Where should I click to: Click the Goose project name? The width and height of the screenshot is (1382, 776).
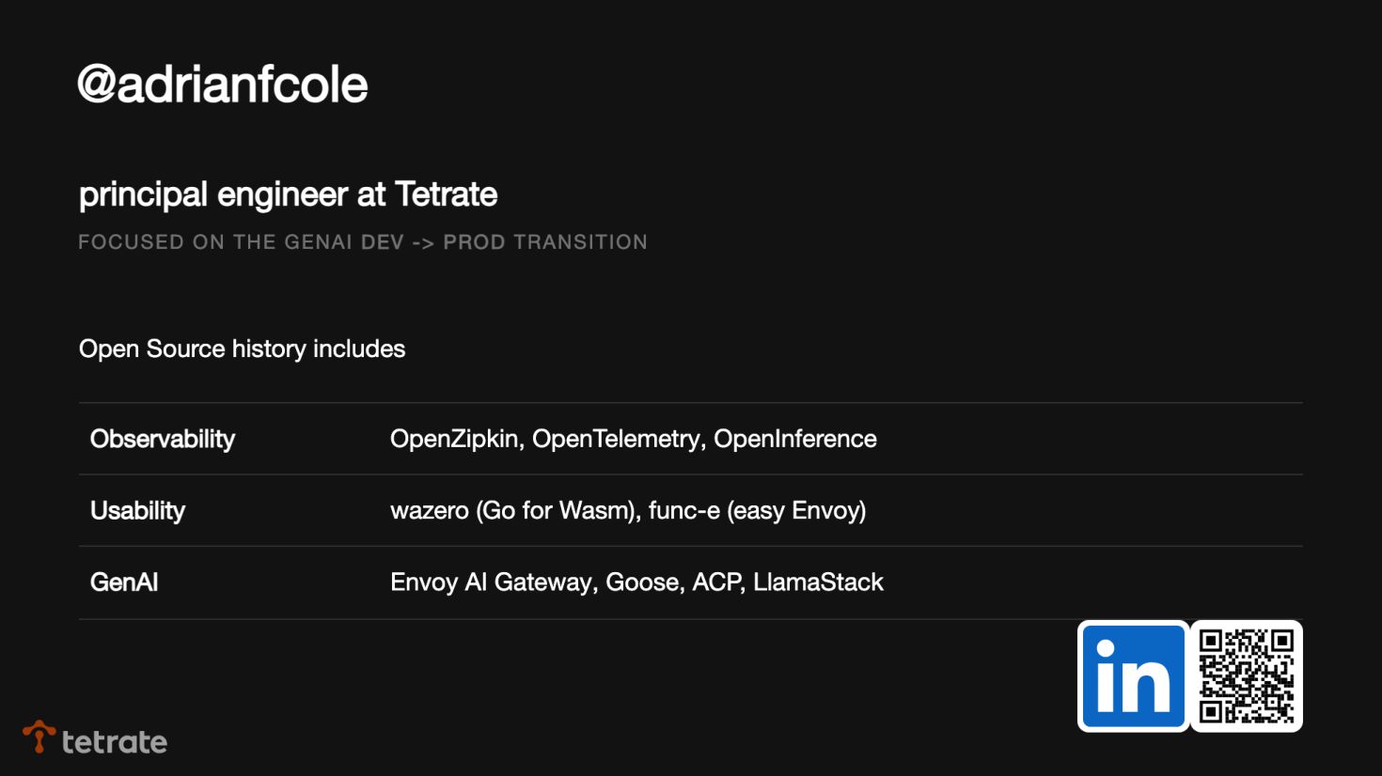point(643,582)
